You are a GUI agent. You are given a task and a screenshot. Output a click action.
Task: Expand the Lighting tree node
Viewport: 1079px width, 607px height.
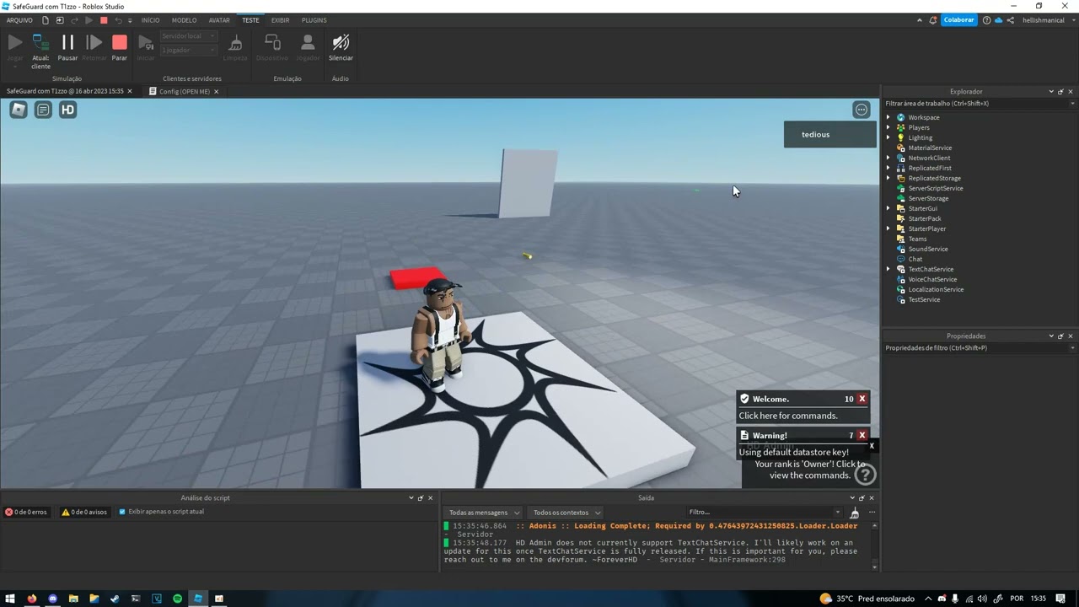pos(888,137)
